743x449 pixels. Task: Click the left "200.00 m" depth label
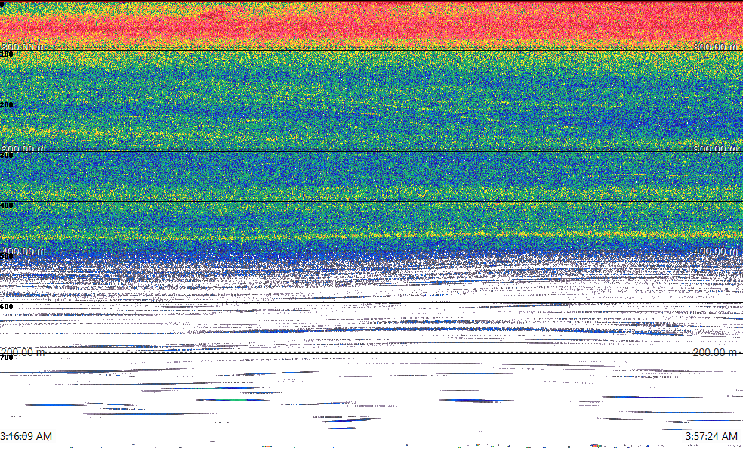[23, 352]
